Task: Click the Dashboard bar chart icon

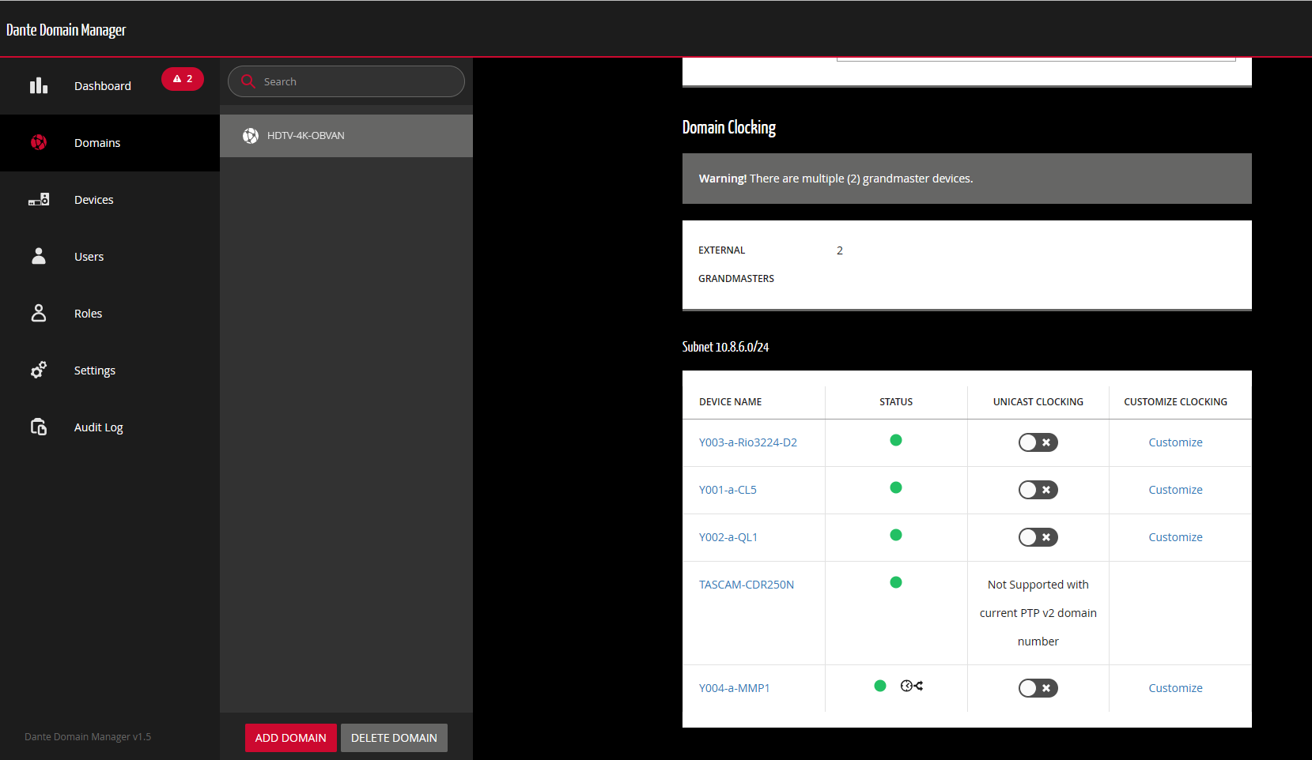Action: [x=39, y=85]
